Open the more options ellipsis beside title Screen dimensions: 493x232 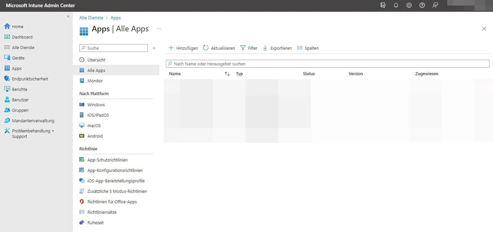click(159, 29)
